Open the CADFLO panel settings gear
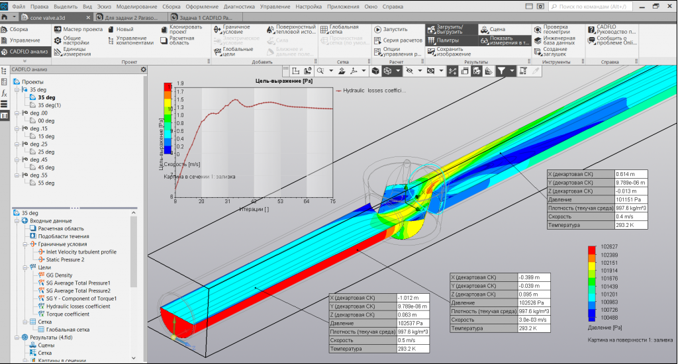This screenshot has height=364, width=678. (x=143, y=69)
